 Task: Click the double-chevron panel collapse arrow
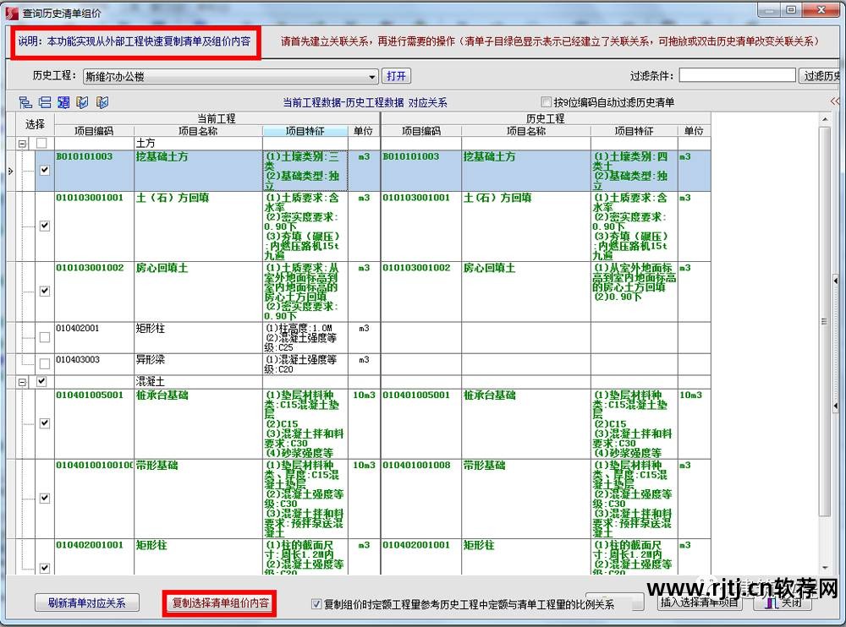pyautogui.click(x=835, y=102)
